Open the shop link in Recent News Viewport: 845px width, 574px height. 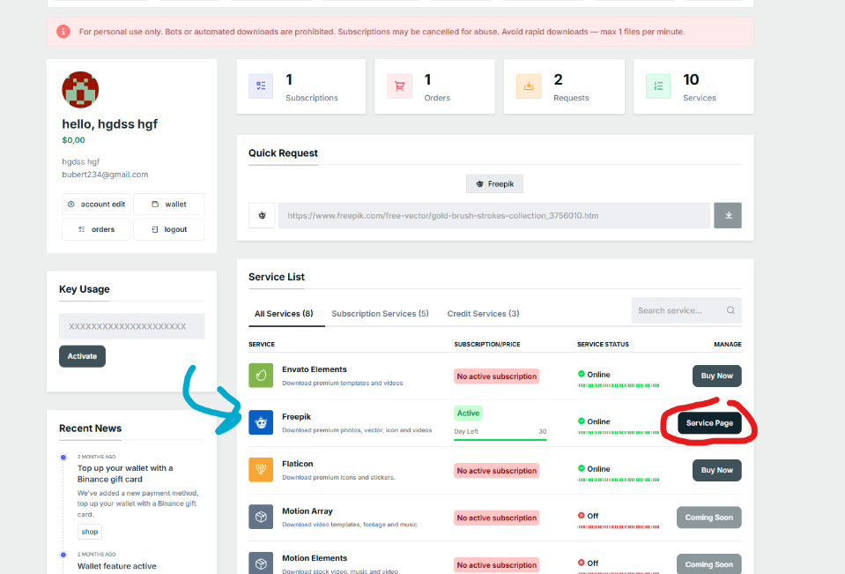pyautogui.click(x=90, y=532)
